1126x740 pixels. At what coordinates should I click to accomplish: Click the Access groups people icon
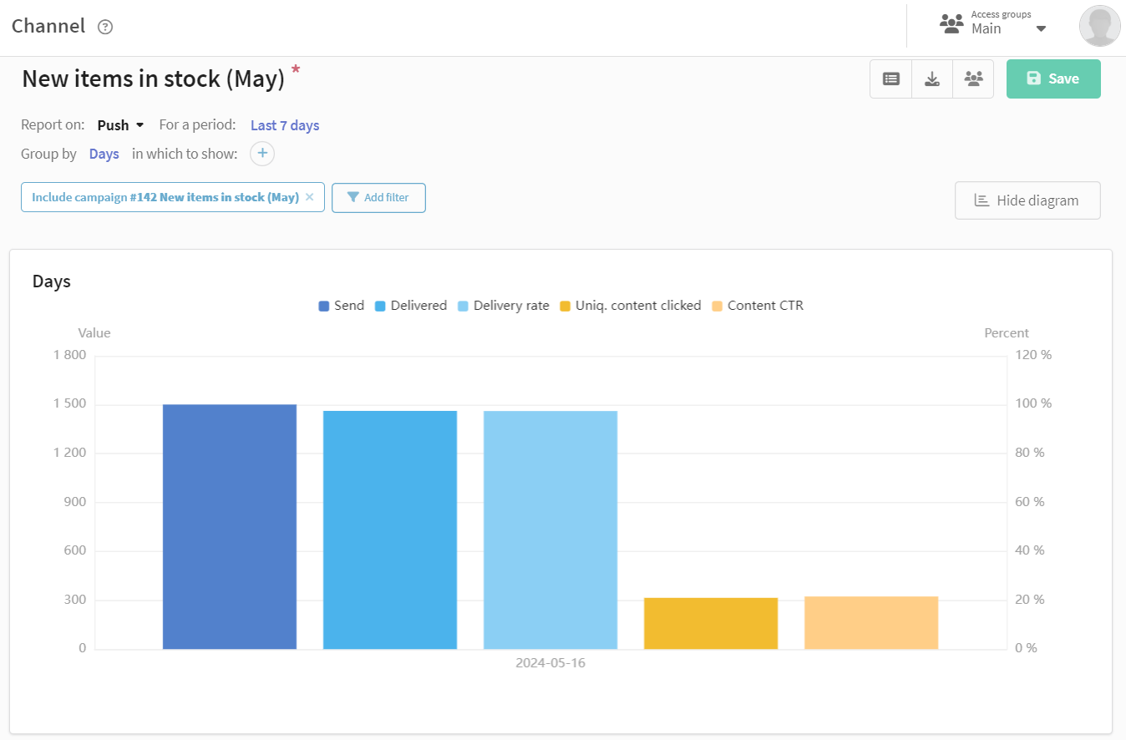pos(951,23)
